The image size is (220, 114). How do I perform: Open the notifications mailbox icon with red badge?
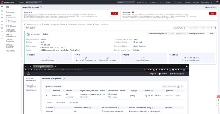[x=216, y=2]
